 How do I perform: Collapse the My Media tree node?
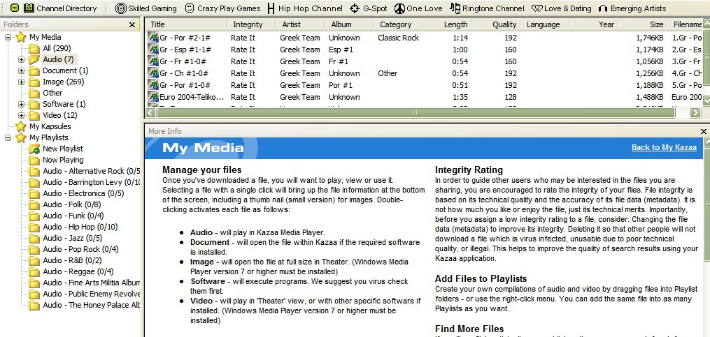(8, 38)
